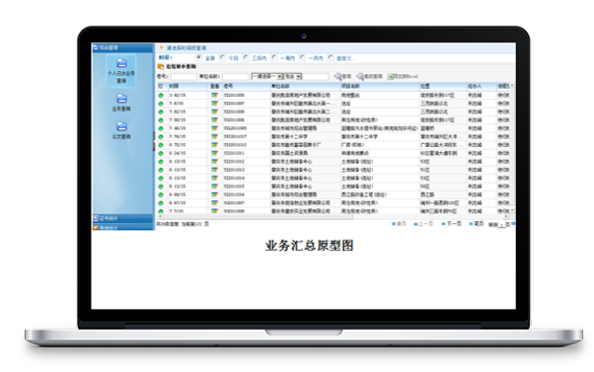Click the 查询 magnifier search icon
Viewport: 594px width, 372px height.
point(337,76)
